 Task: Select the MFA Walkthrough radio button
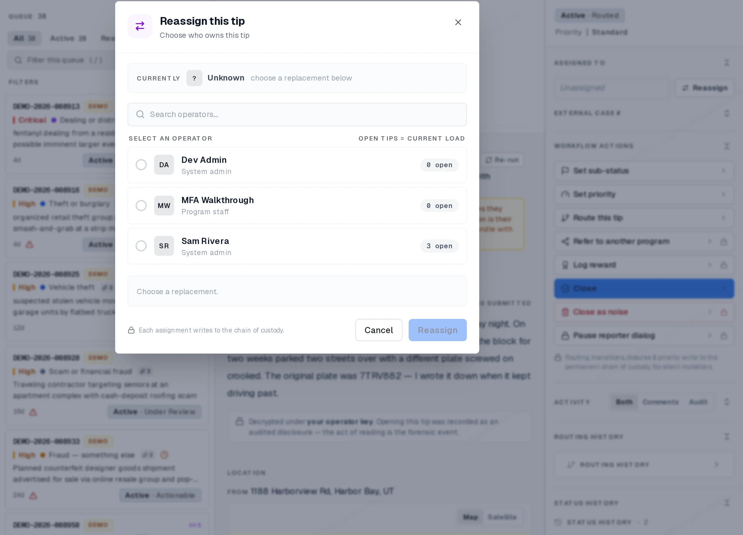141,206
